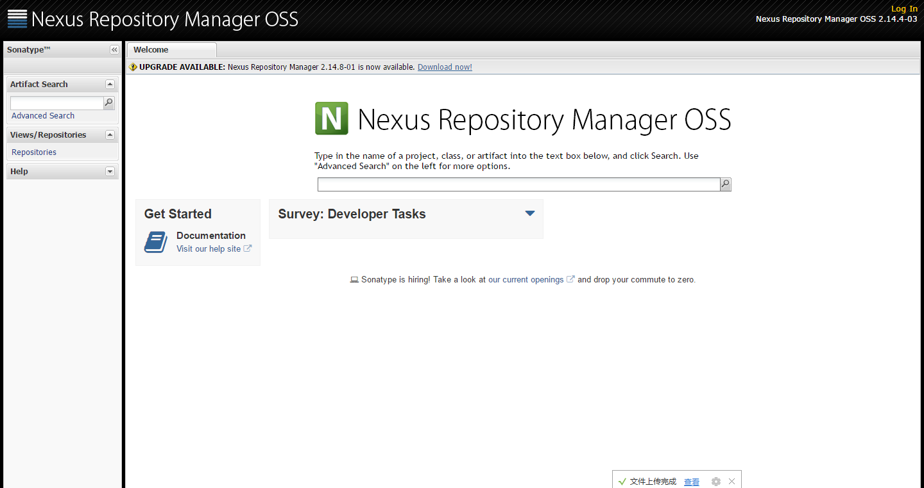Screen dimensions: 924x488
Task: Click the green upload checkmark icon
Action: point(622,482)
